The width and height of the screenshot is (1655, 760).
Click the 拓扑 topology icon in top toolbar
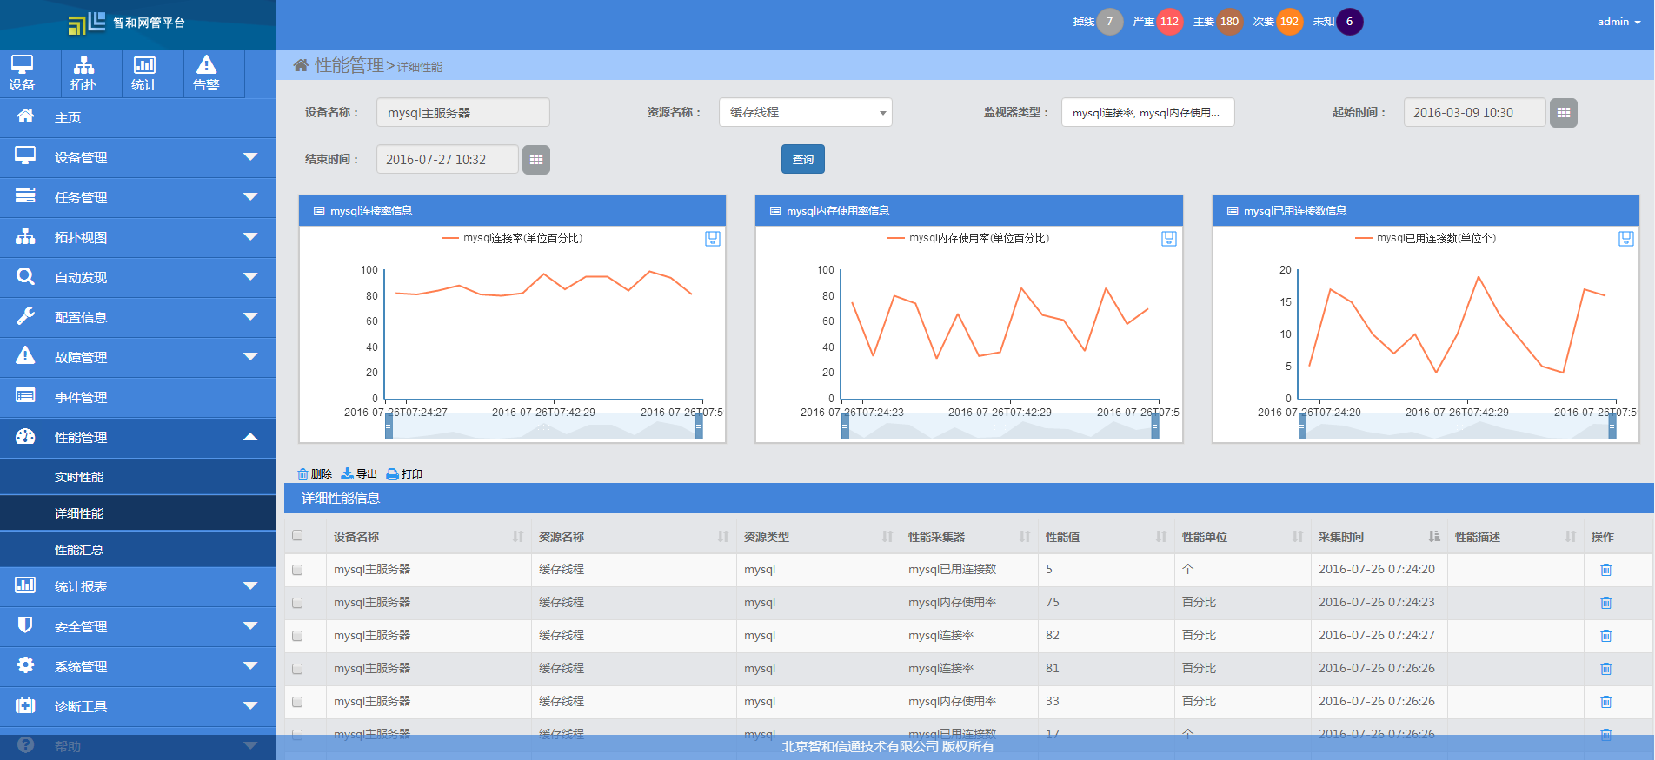point(83,73)
